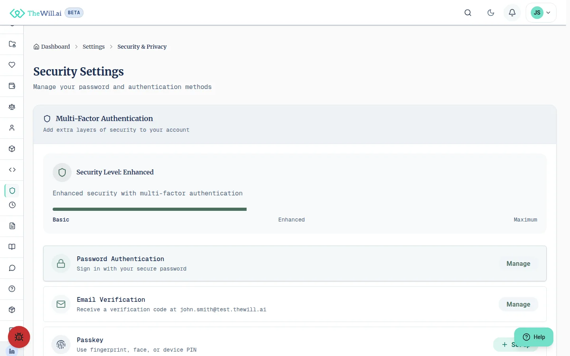Viewport: 570px width, 356px height.
Task: Open the heart sidebar icon
Action: pos(12,65)
